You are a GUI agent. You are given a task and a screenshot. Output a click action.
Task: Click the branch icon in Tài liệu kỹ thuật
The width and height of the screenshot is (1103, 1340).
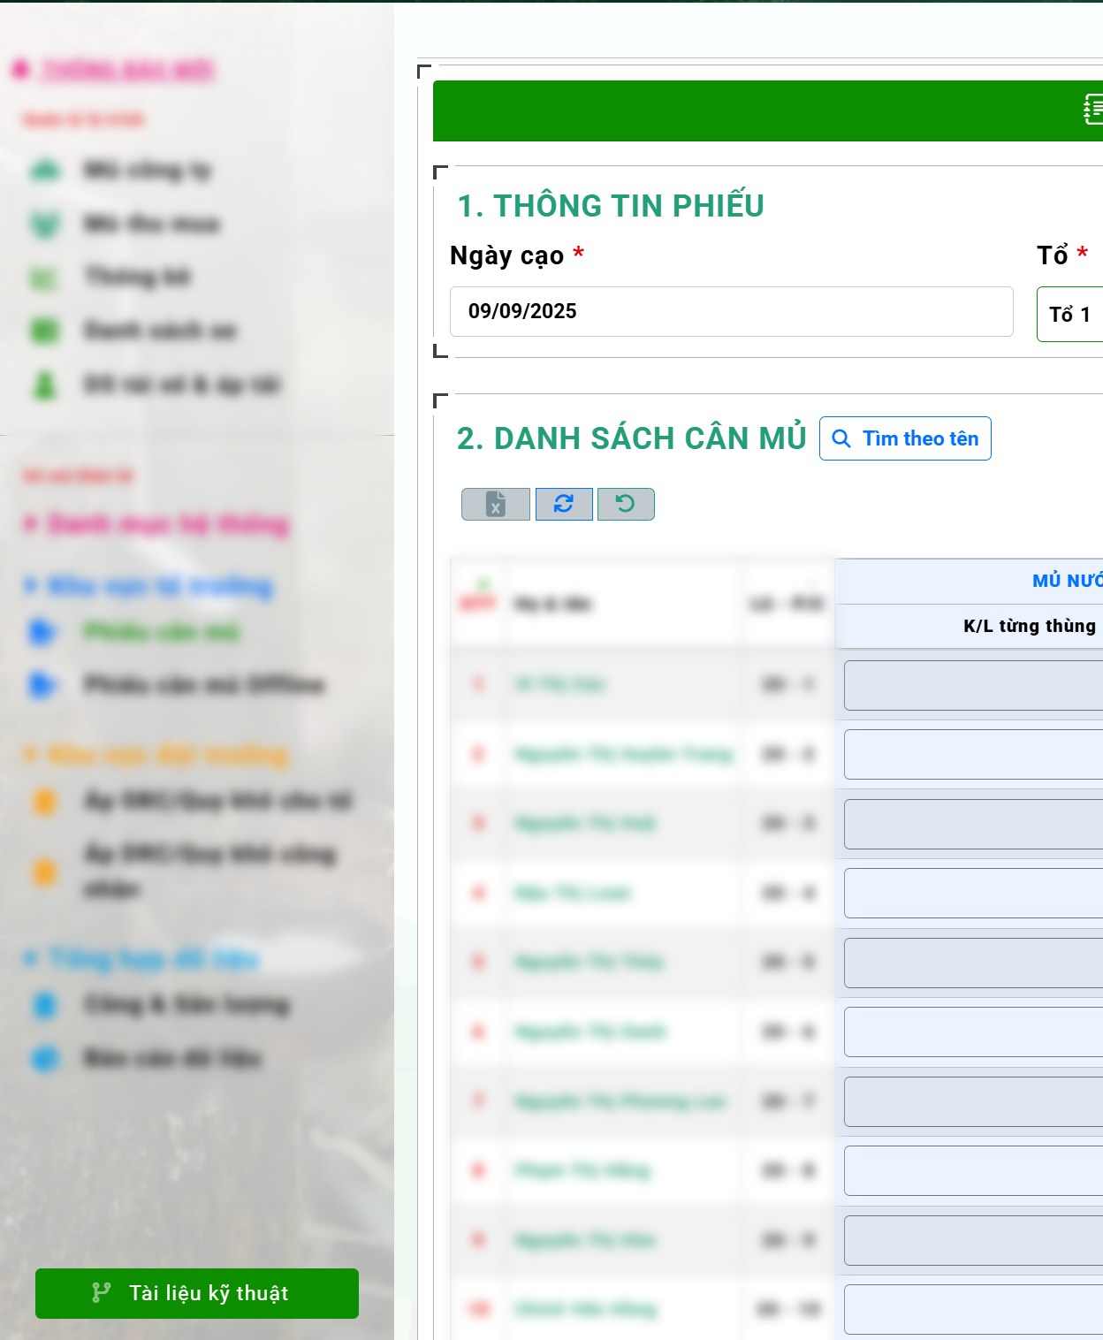pyautogui.click(x=102, y=1293)
